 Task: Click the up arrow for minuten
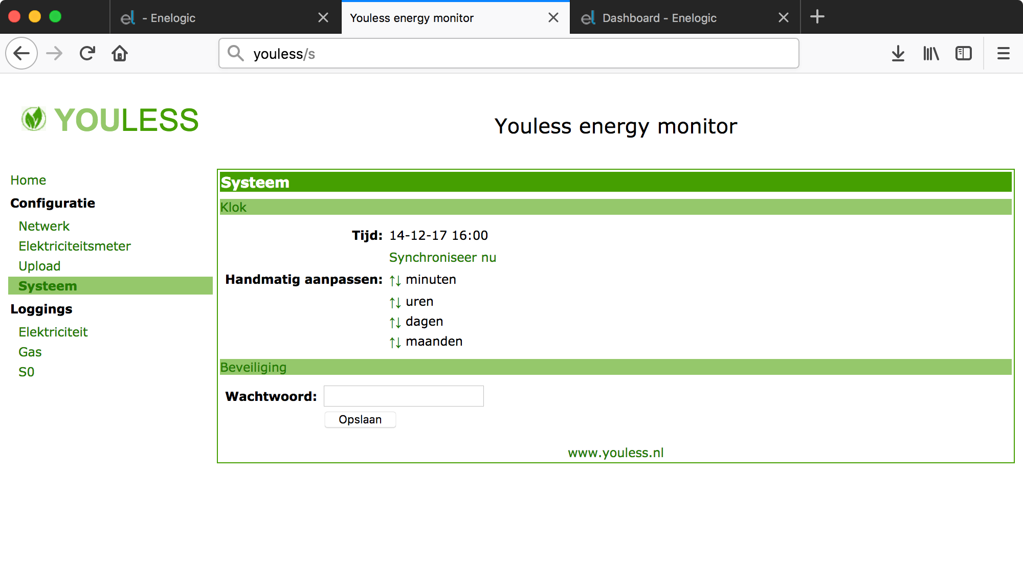pyautogui.click(x=392, y=281)
